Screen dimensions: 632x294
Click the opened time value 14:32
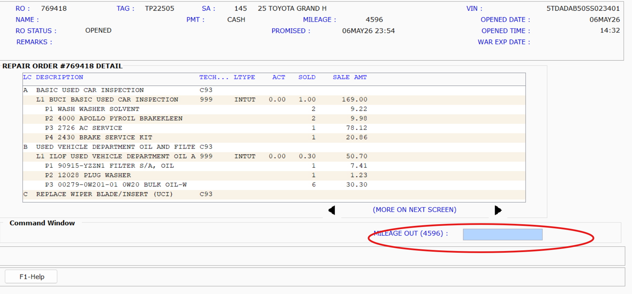pos(610,31)
